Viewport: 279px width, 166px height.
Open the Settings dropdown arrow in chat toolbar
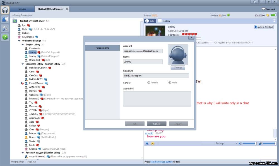(237, 143)
